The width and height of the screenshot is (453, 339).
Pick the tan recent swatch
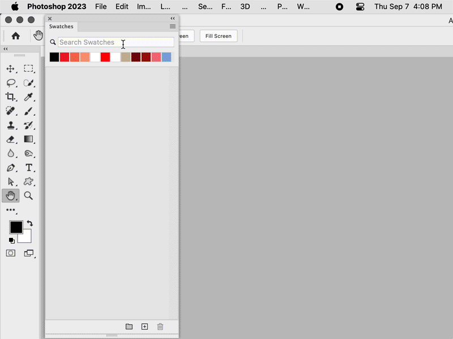point(126,57)
